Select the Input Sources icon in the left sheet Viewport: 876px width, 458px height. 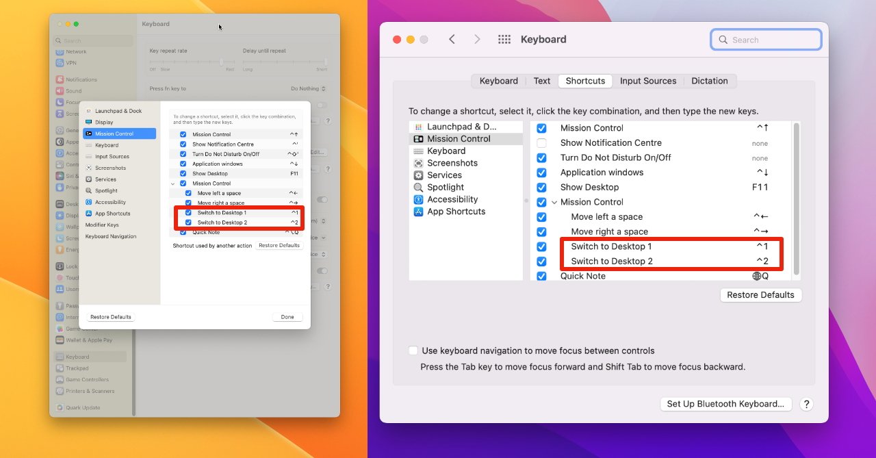click(x=88, y=157)
